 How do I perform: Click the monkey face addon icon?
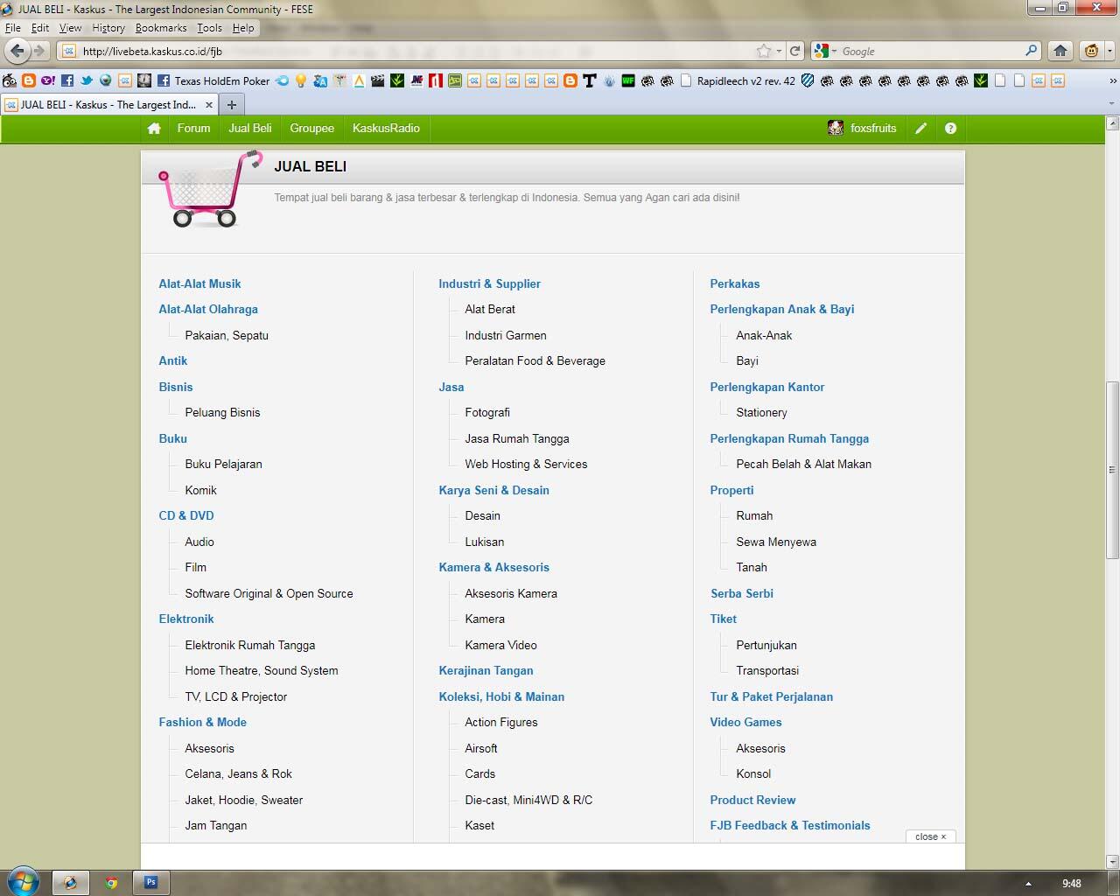pos(1091,51)
